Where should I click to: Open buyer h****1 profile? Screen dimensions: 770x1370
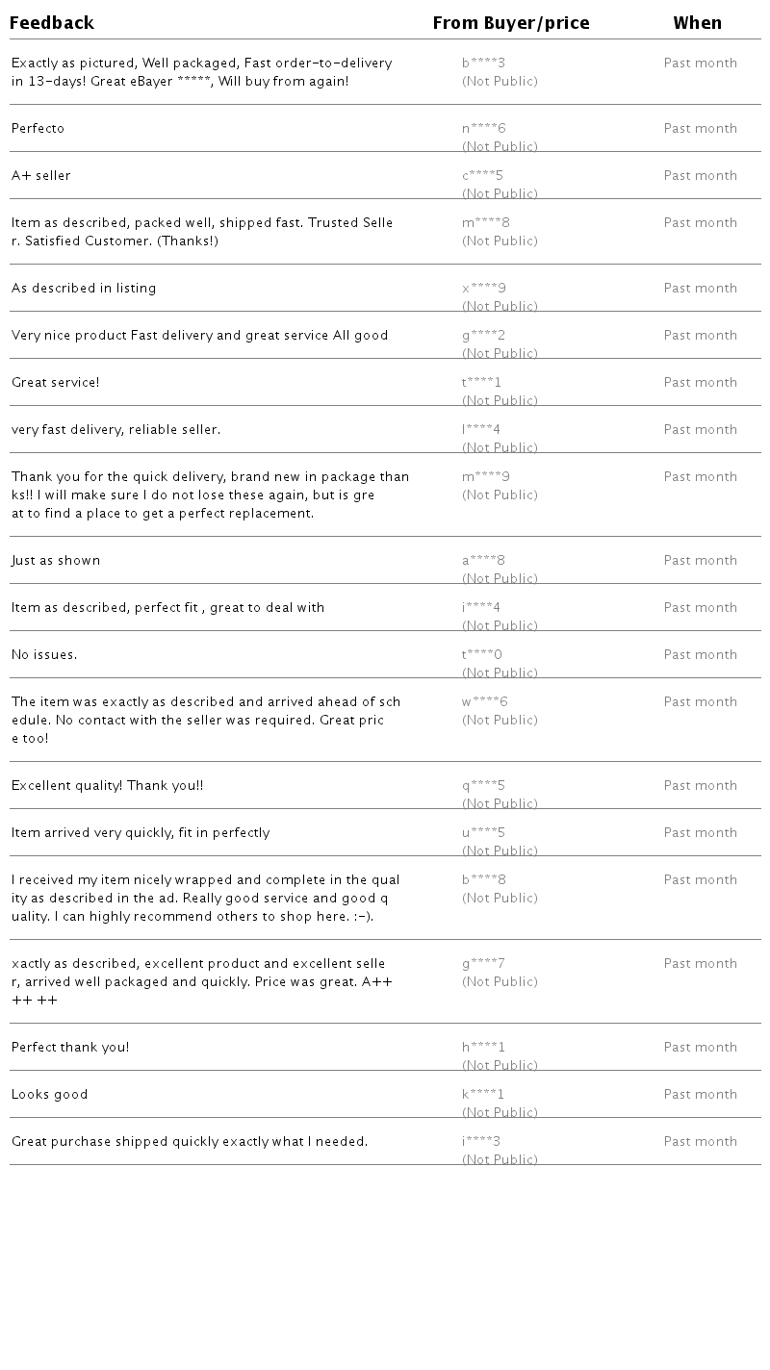483,1048
